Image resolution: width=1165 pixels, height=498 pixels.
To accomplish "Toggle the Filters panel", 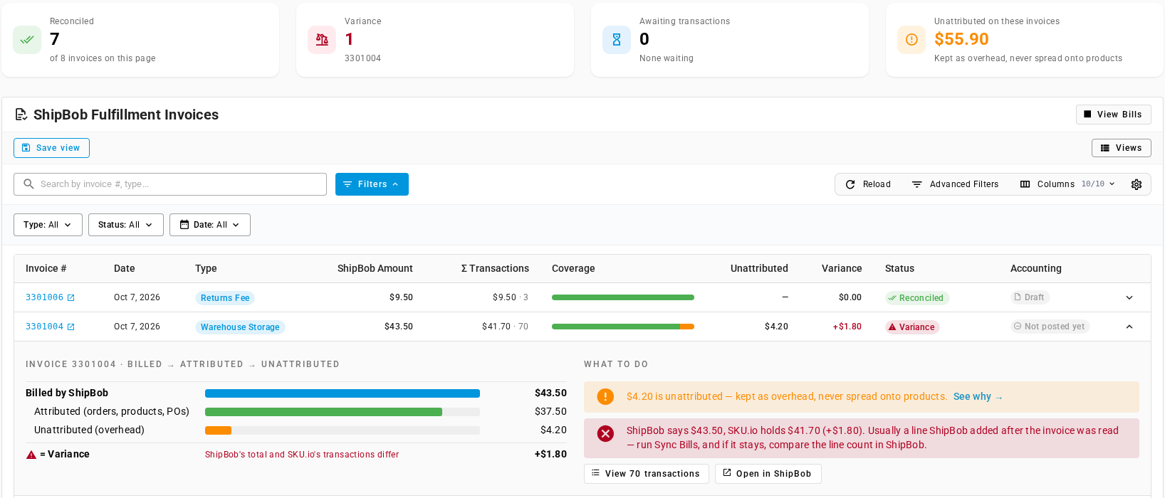I will (372, 184).
